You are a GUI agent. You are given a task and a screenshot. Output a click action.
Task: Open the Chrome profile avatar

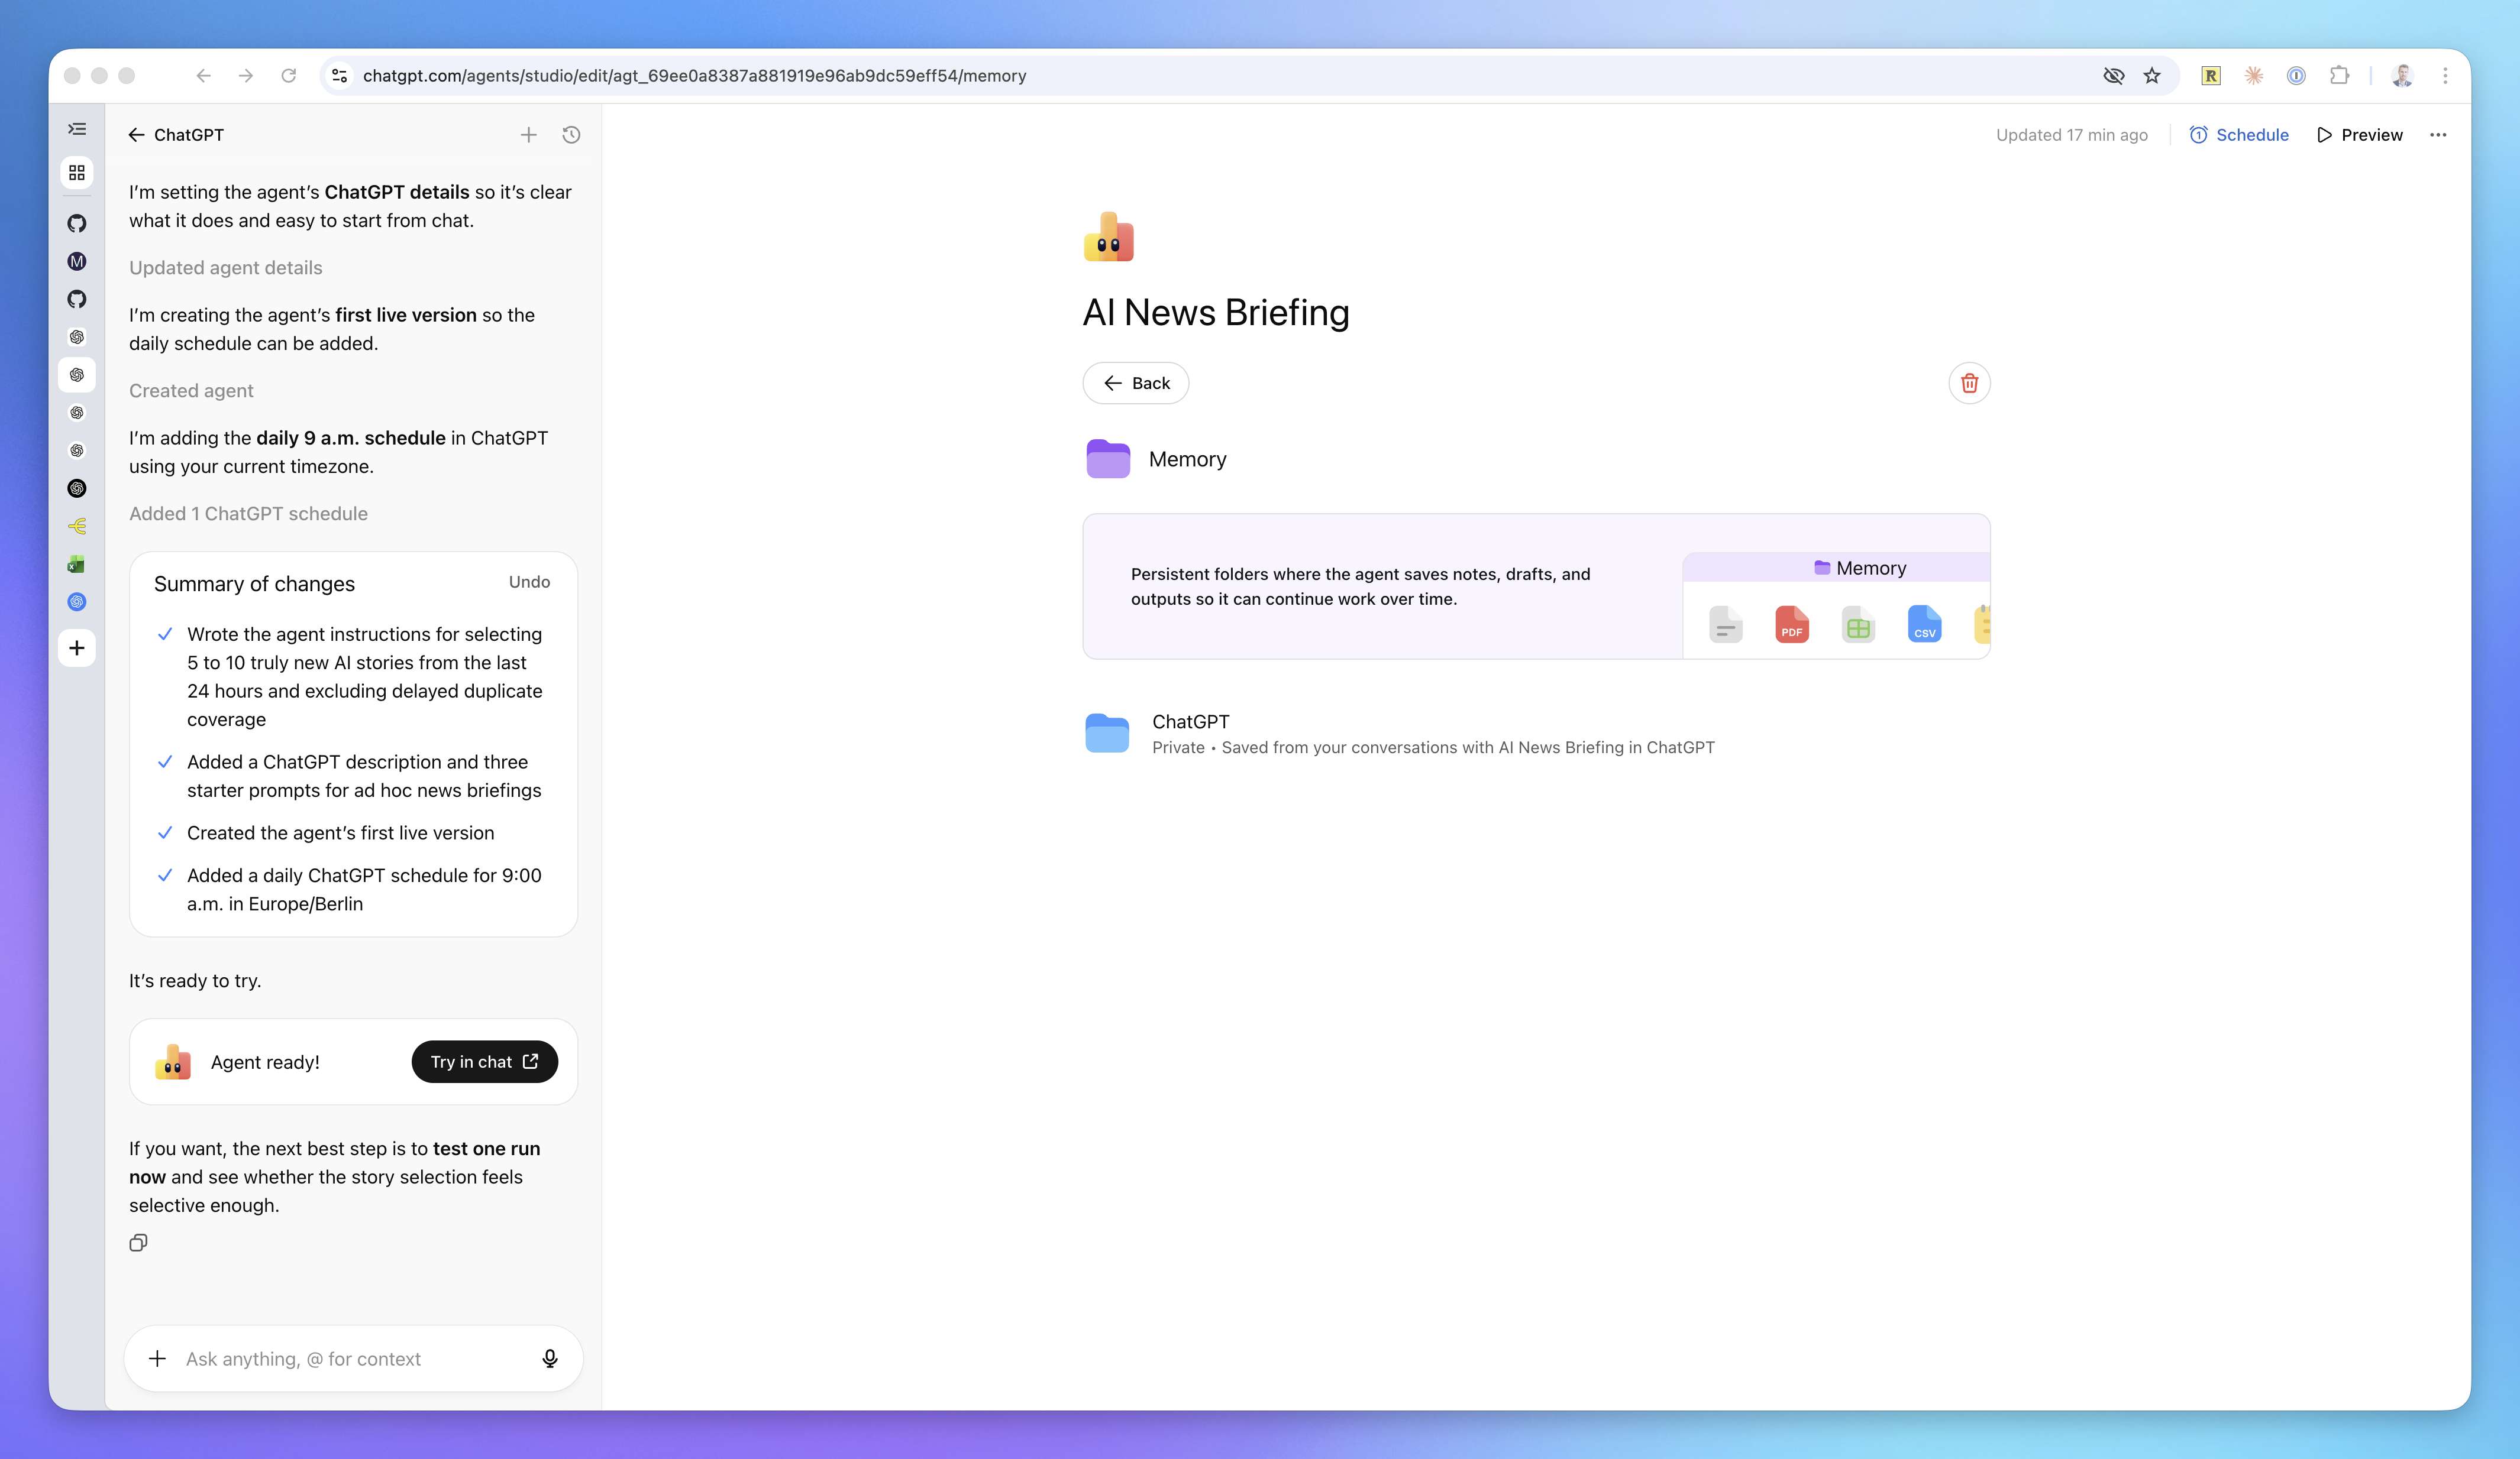coord(2403,75)
